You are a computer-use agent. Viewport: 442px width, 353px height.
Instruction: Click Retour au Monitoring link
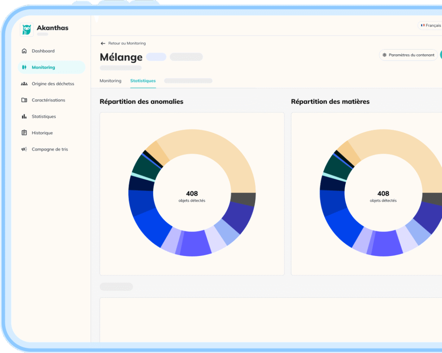(x=127, y=44)
